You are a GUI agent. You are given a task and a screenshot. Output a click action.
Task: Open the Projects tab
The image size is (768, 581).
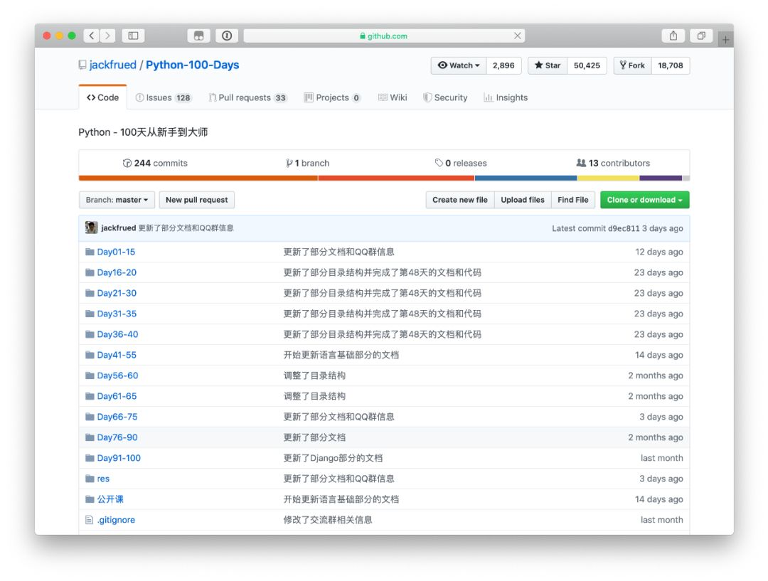pyautogui.click(x=332, y=97)
